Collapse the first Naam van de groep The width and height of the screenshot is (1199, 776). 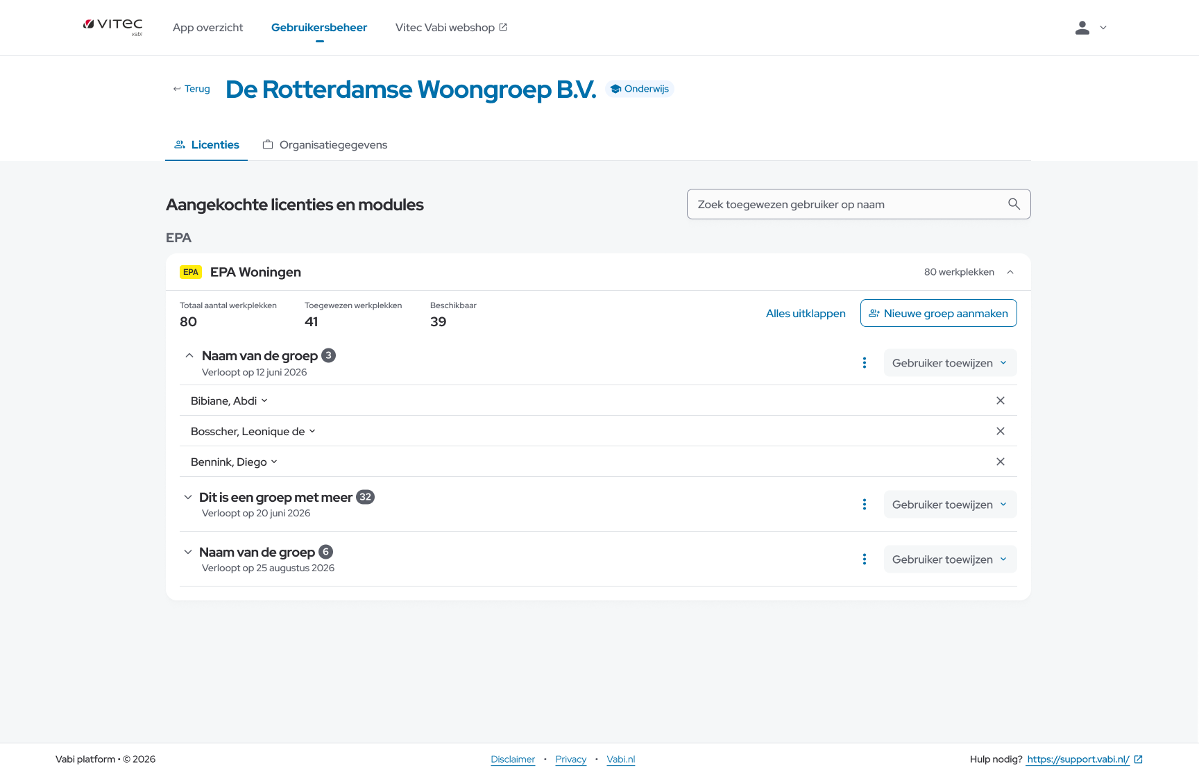pyautogui.click(x=189, y=355)
